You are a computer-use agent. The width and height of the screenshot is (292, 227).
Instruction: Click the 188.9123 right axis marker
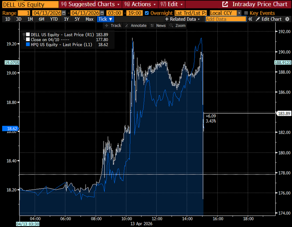pos(283,63)
